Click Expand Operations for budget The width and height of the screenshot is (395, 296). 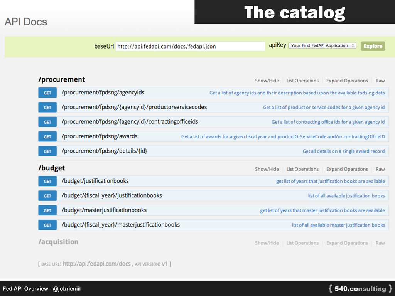[347, 169]
